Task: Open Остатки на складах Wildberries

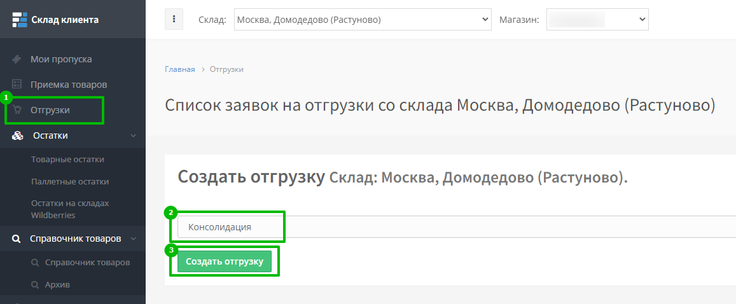Action: pyautogui.click(x=70, y=209)
